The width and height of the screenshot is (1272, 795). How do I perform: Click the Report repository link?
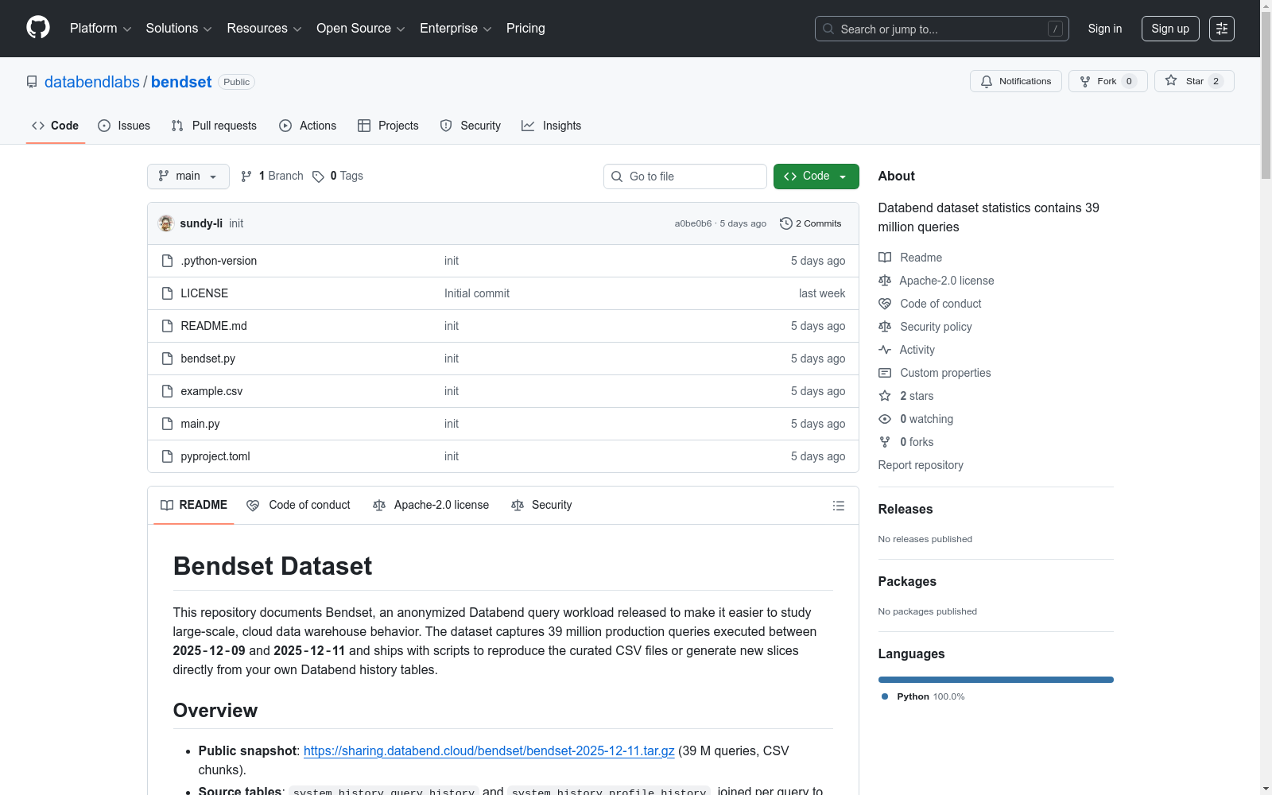pyautogui.click(x=921, y=465)
